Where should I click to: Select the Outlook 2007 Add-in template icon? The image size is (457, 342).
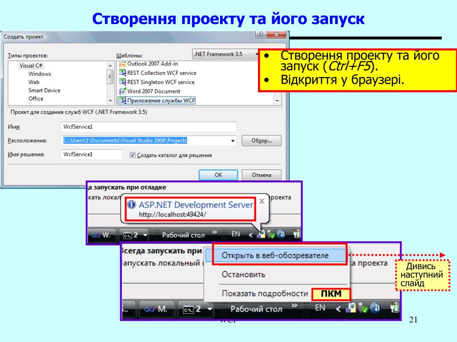pos(122,64)
